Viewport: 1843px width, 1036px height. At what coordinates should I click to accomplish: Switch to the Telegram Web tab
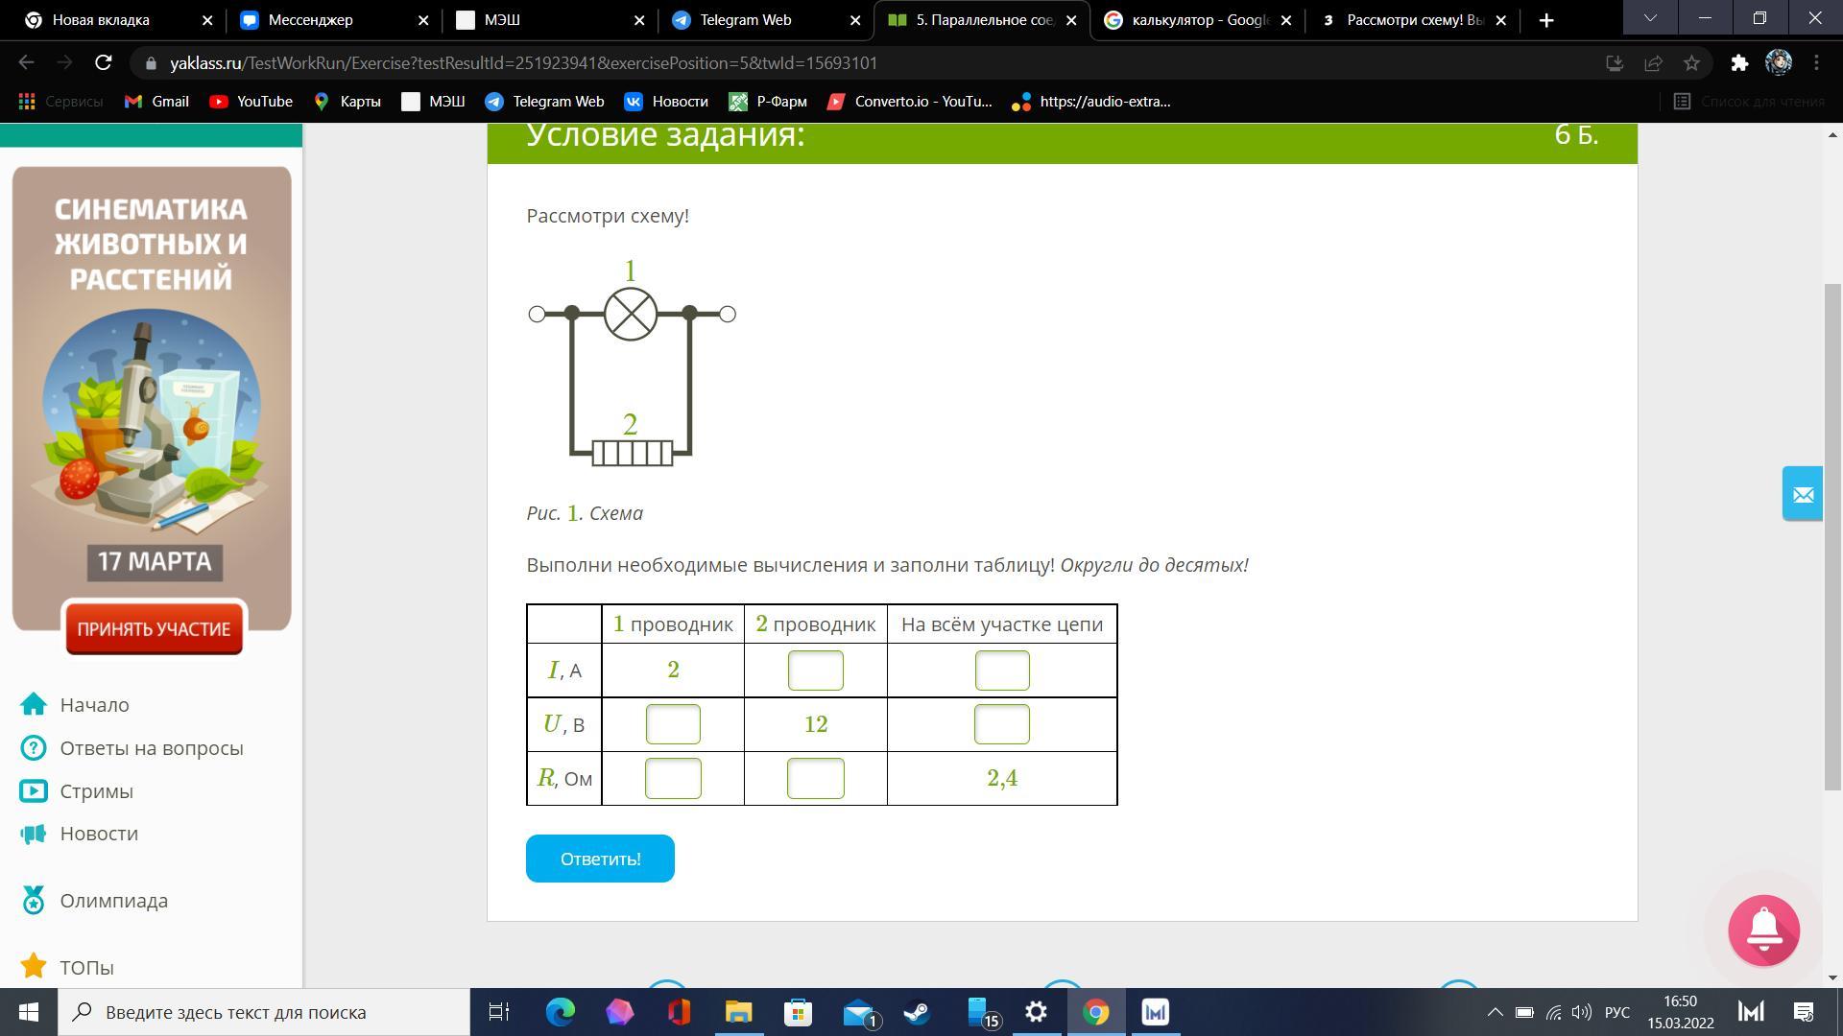744,20
